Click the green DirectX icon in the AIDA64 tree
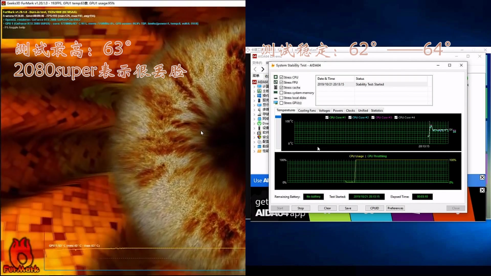Image resolution: width=491 pixels, height=276 pixels. point(259,123)
